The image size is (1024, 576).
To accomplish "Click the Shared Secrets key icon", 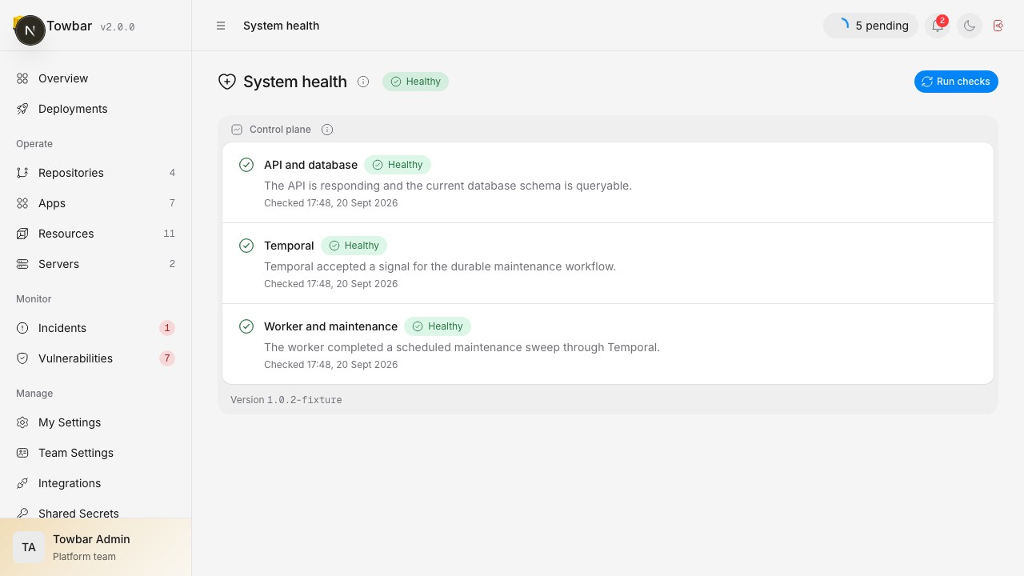I will point(22,514).
